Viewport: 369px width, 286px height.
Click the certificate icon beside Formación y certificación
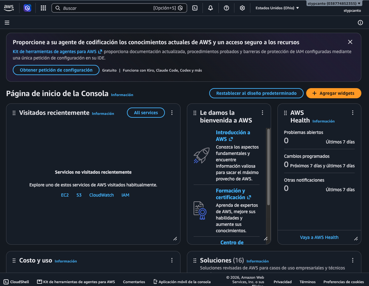pyautogui.click(x=200, y=211)
